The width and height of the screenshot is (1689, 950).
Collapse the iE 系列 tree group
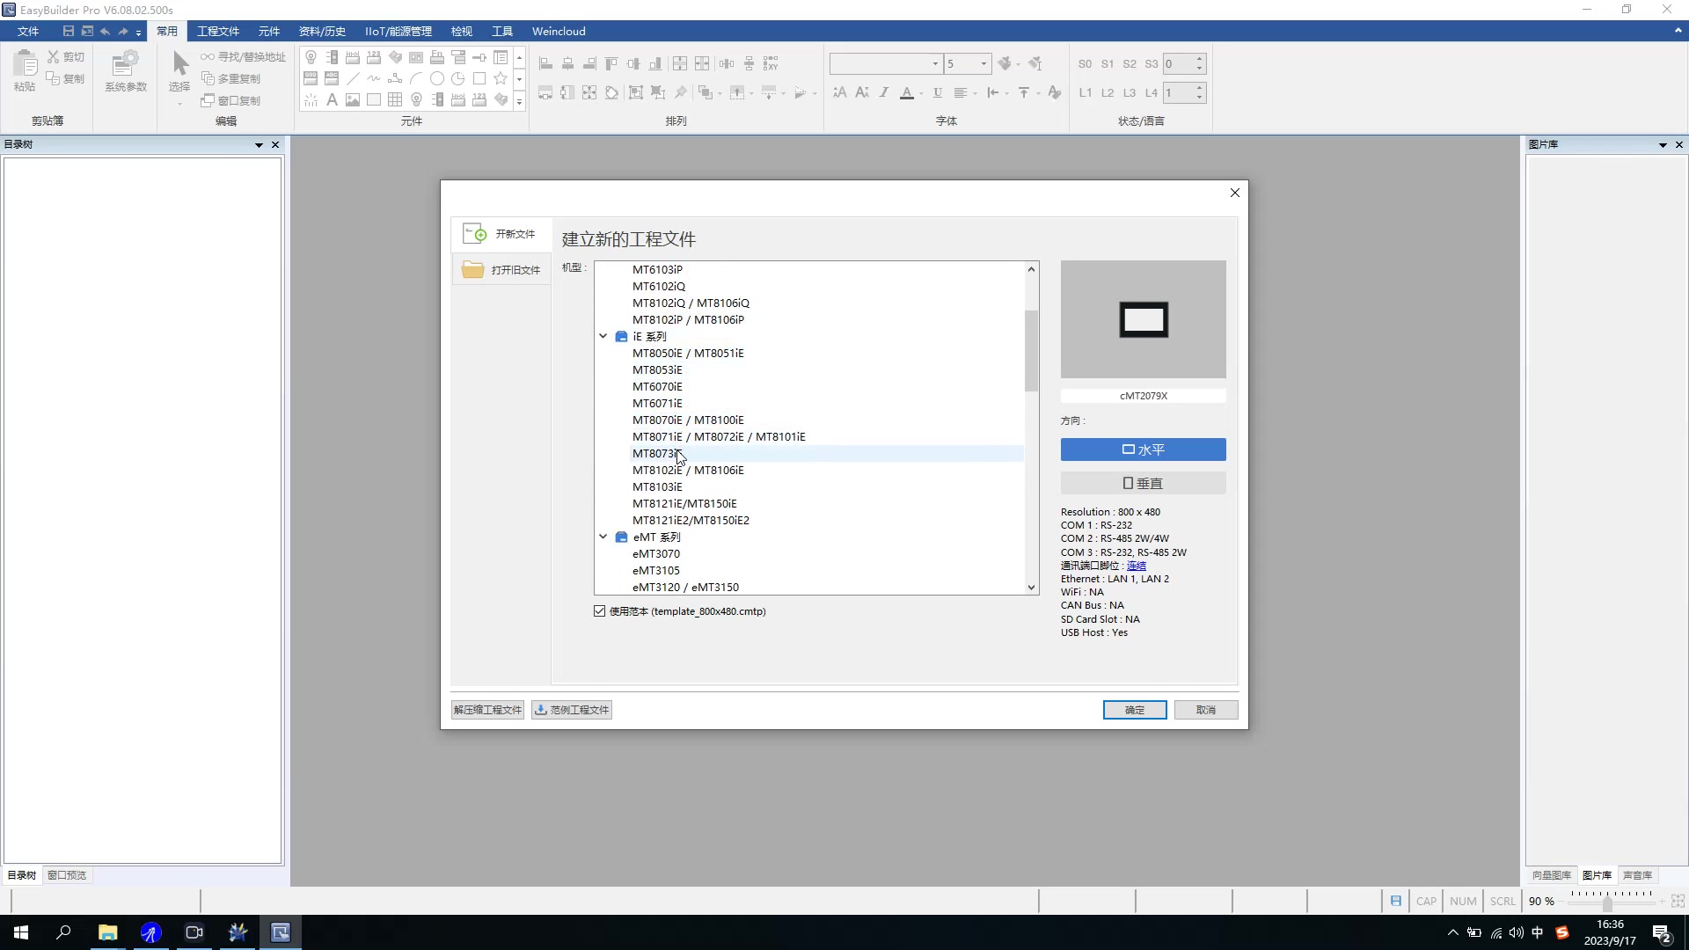pos(603,336)
